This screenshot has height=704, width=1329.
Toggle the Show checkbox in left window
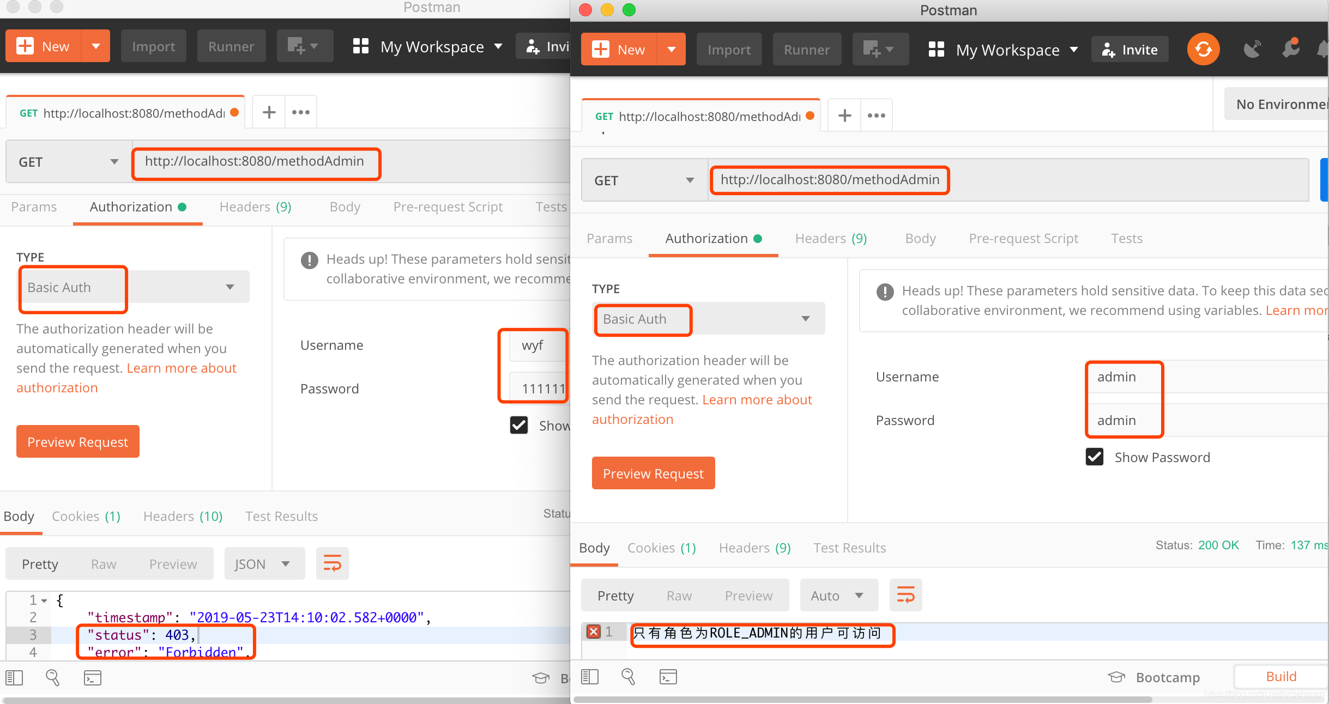coord(518,425)
